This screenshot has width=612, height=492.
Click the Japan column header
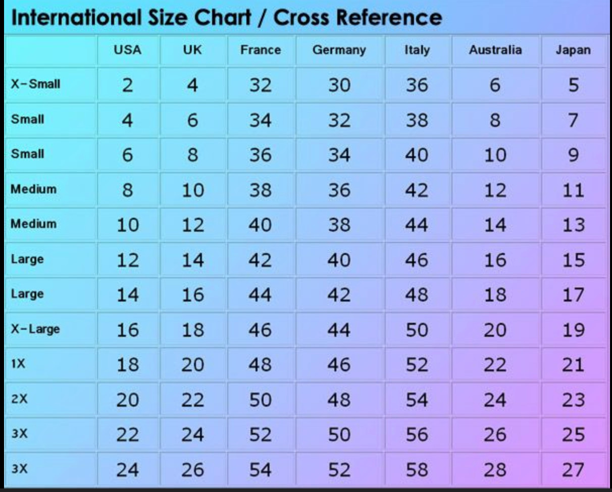pyautogui.click(x=573, y=50)
